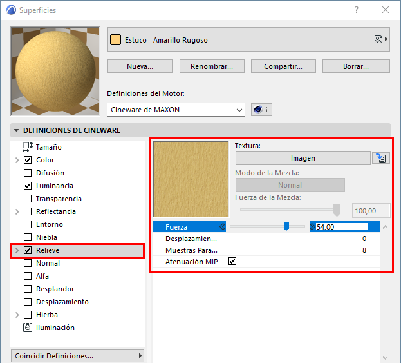Viewport: 401px width, 363px height.
Task: Close the Superficies dialog
Action: pos(386,10)
